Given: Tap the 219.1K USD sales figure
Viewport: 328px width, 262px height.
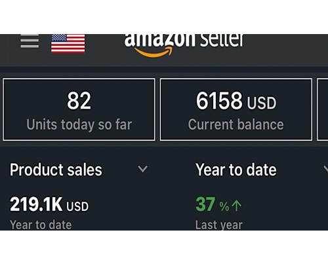Looking at the screenshot, I should [49, 204].
